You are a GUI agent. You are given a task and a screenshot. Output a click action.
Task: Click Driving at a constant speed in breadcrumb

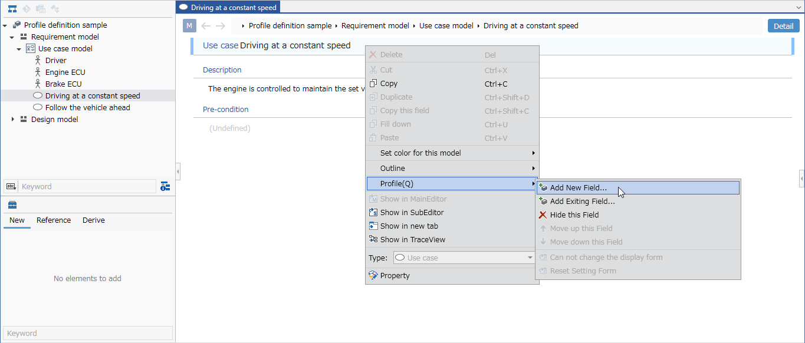(x=531, y=26)
